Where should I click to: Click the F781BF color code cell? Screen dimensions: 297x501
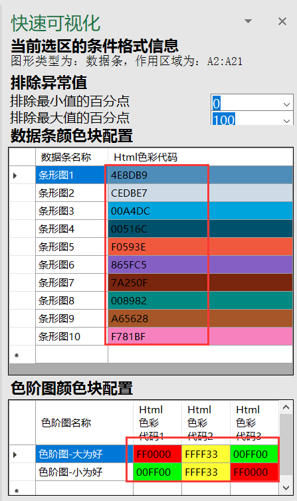pyautogui.click(x=200, y=336)
